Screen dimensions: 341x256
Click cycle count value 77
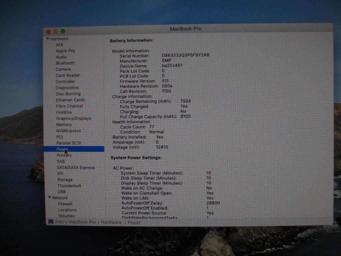152,127
